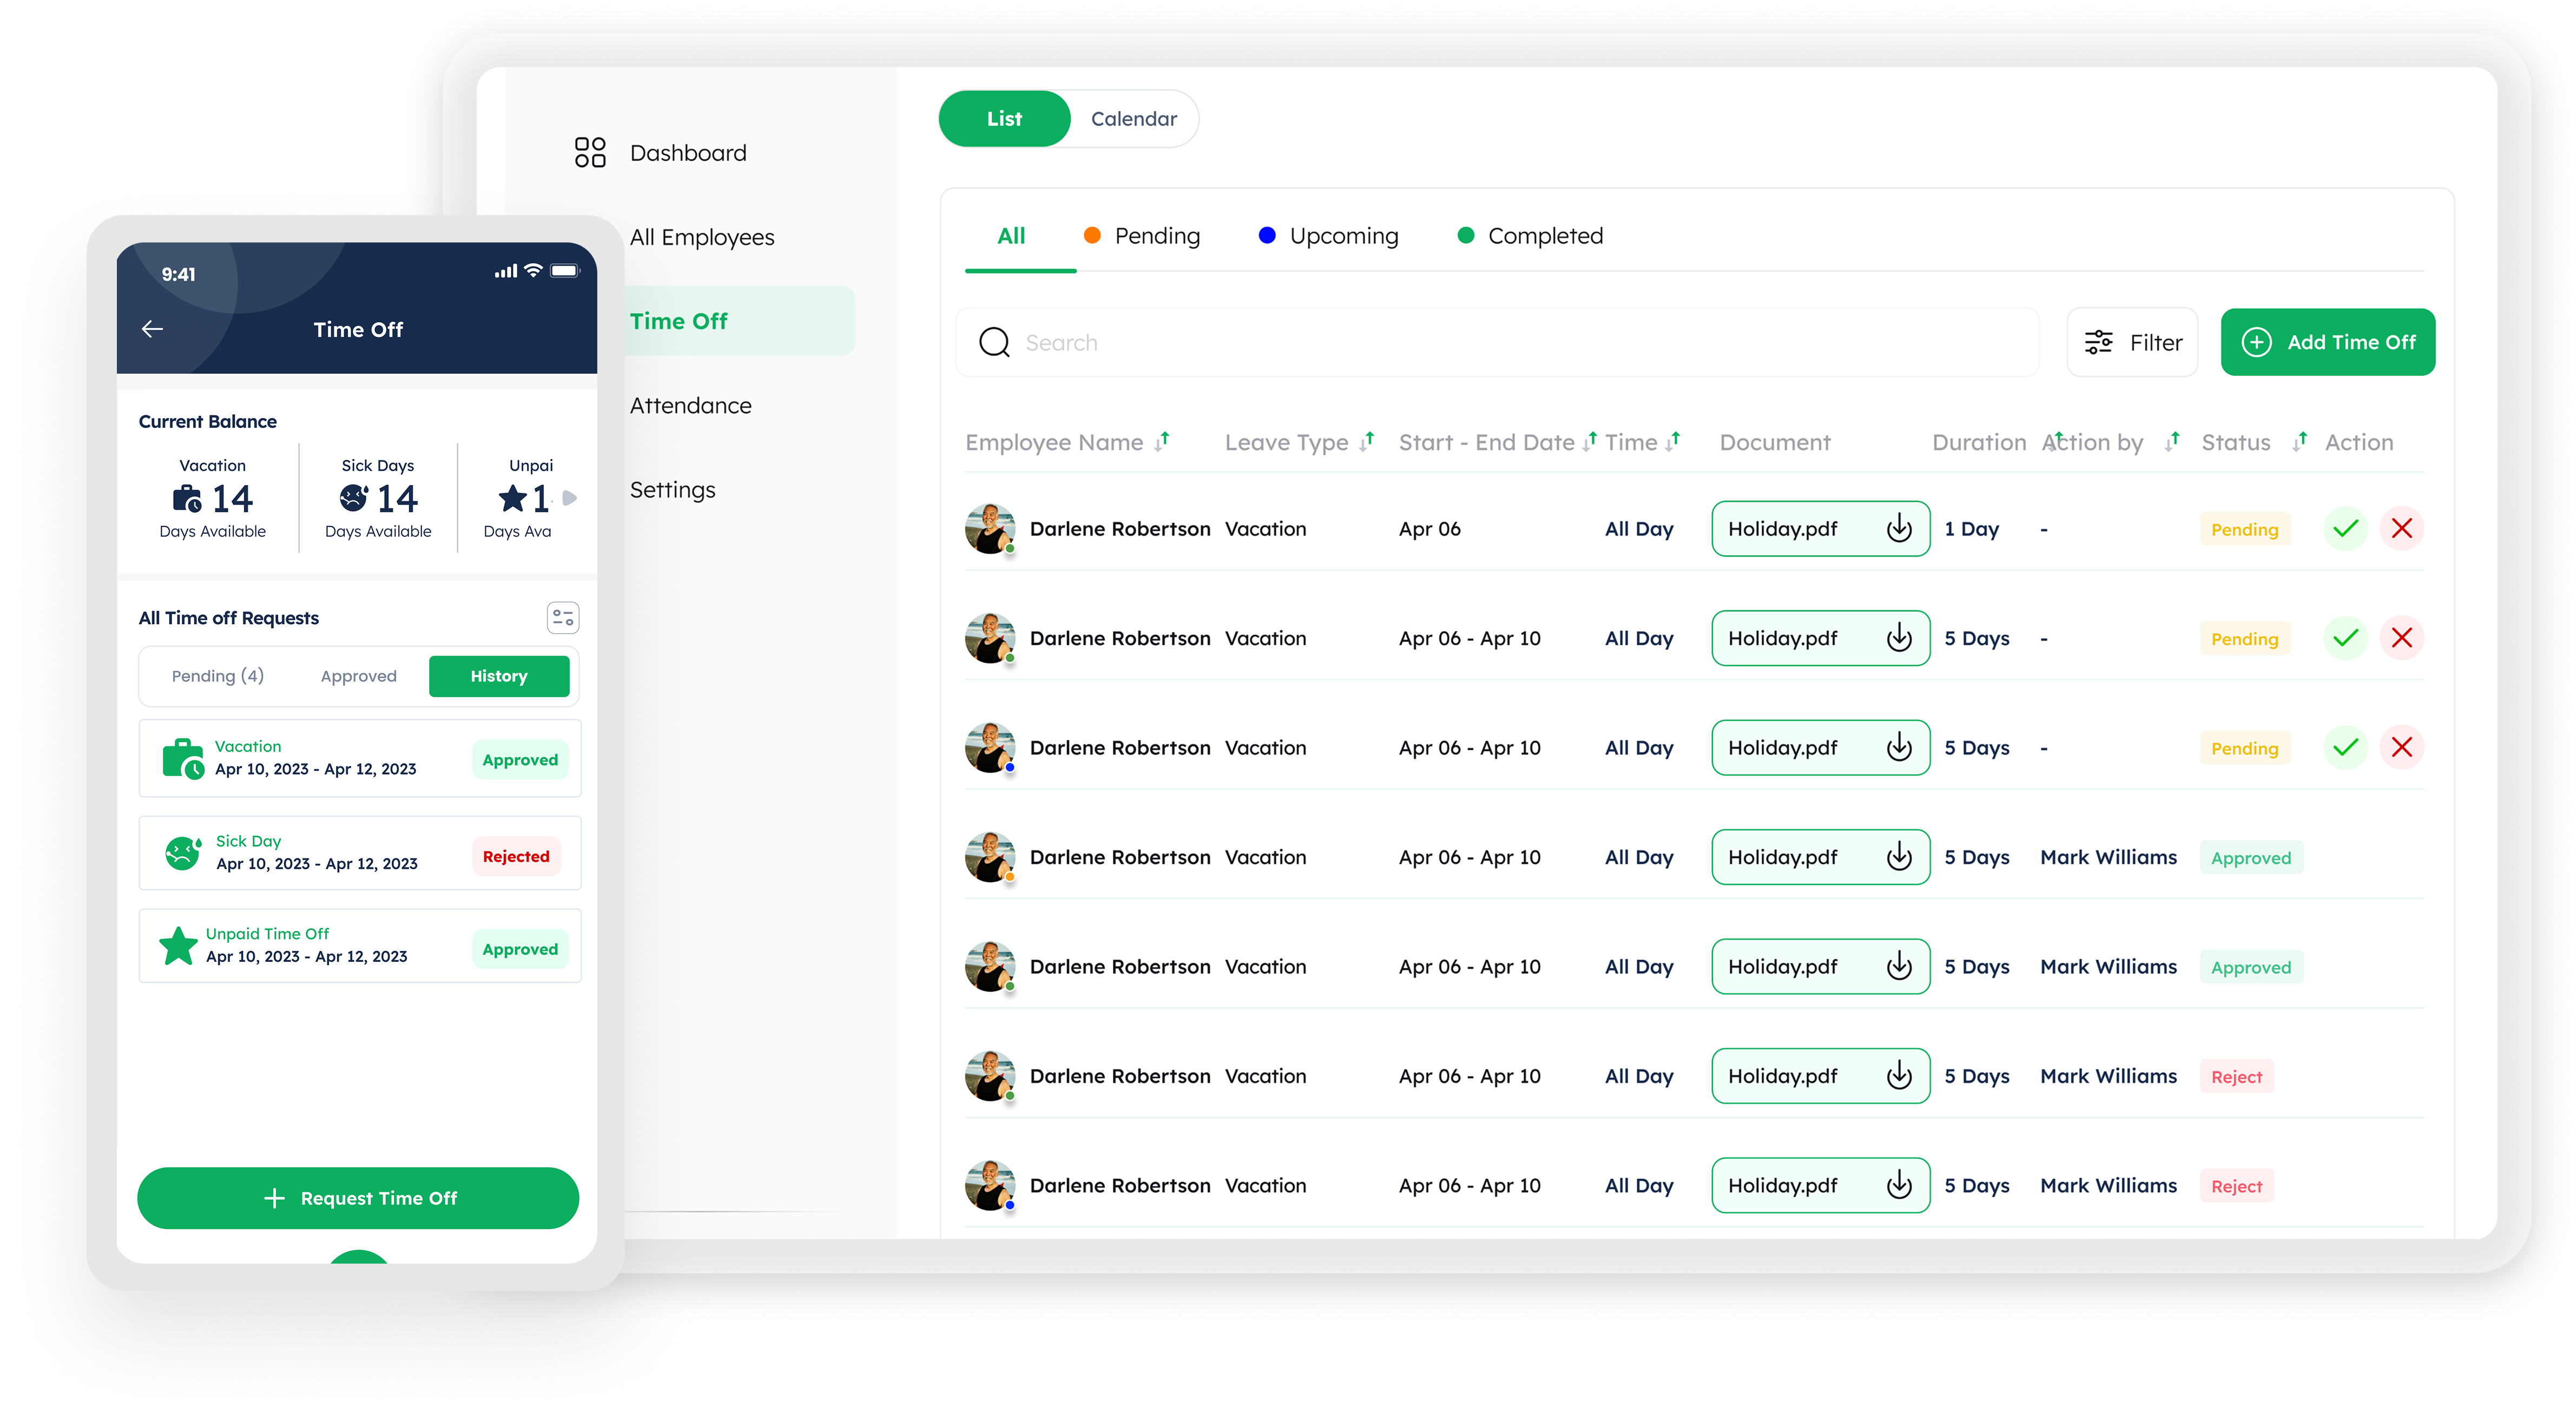Click the Dashboard grid icon in sidebar
Image resolution: width=2576 pixels, height=1421 pixels.
point(590,152)
